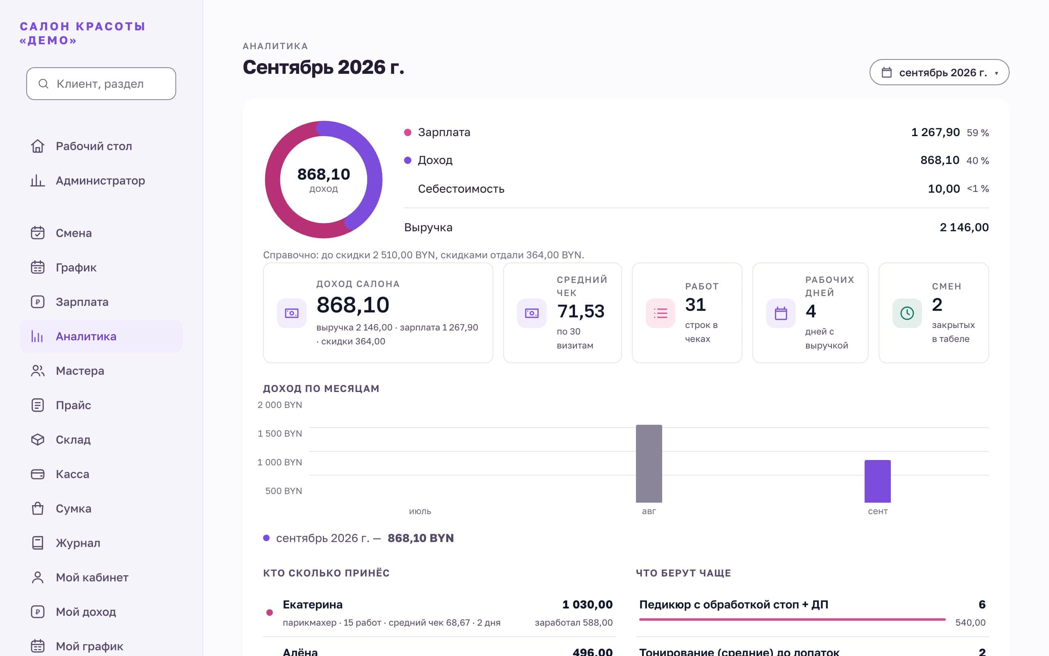Click the chart icon beside Администратор
Screen dimensions: 1049x656
[38, 180]
